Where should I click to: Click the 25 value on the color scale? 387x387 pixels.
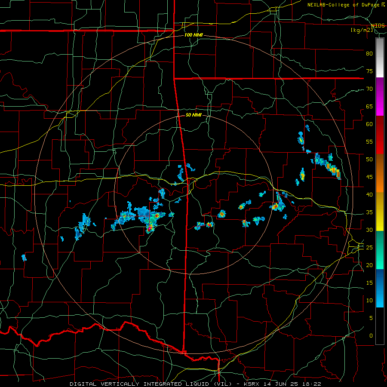(x=369, y=248)
